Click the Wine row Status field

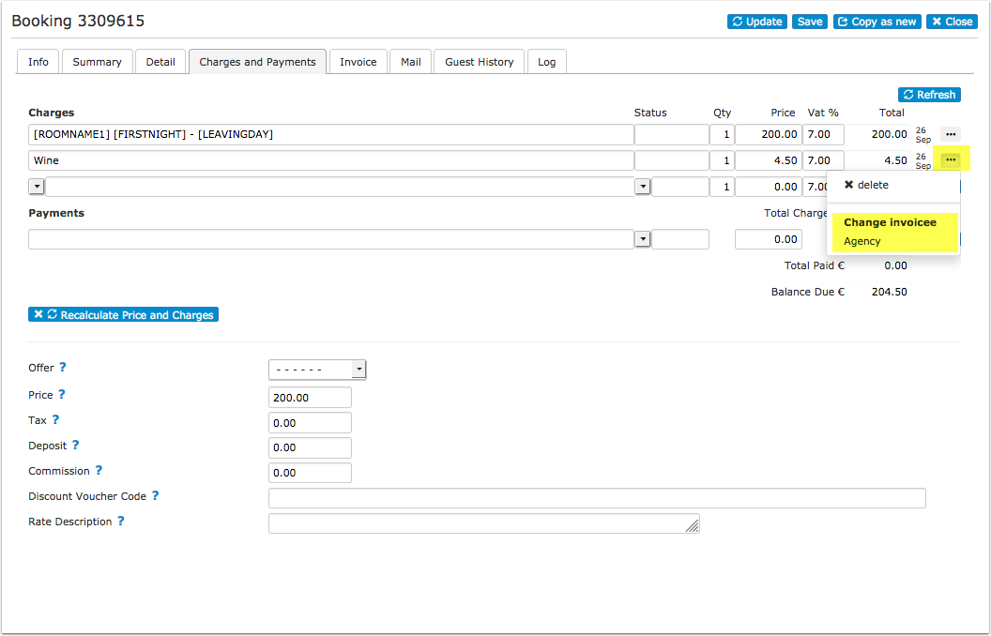pyautogui.click(x=672, y=160)
